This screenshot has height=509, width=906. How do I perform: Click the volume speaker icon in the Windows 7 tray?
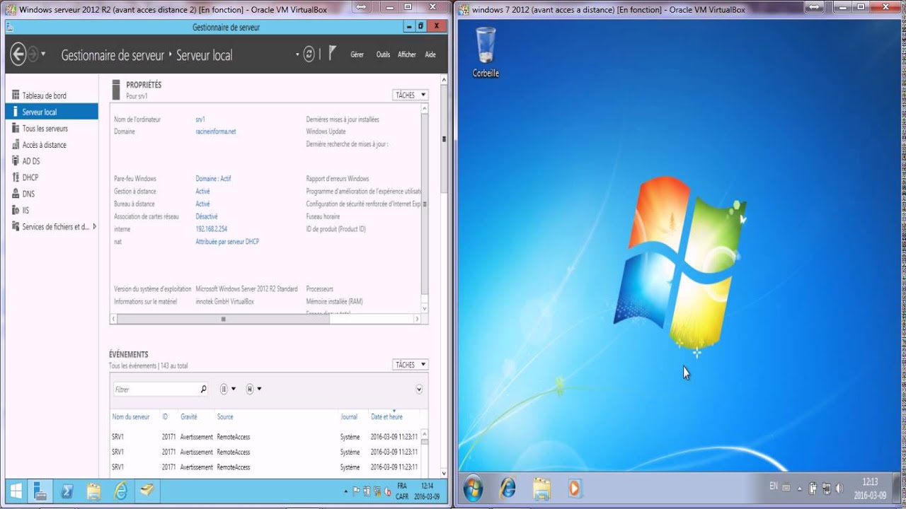(839, 488)
